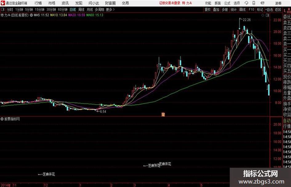Open the 选项 menu
Screen dimensions: 291x187
point(236,3)
